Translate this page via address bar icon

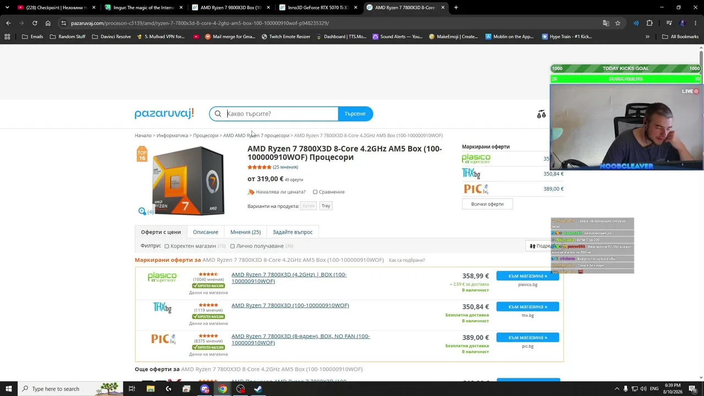pos(606,23)
